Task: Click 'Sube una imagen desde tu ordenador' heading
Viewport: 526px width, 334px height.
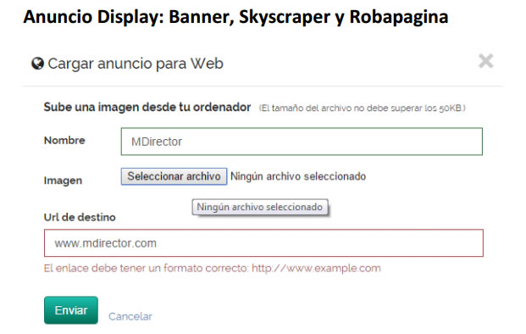Action: (x=147, y=107)
